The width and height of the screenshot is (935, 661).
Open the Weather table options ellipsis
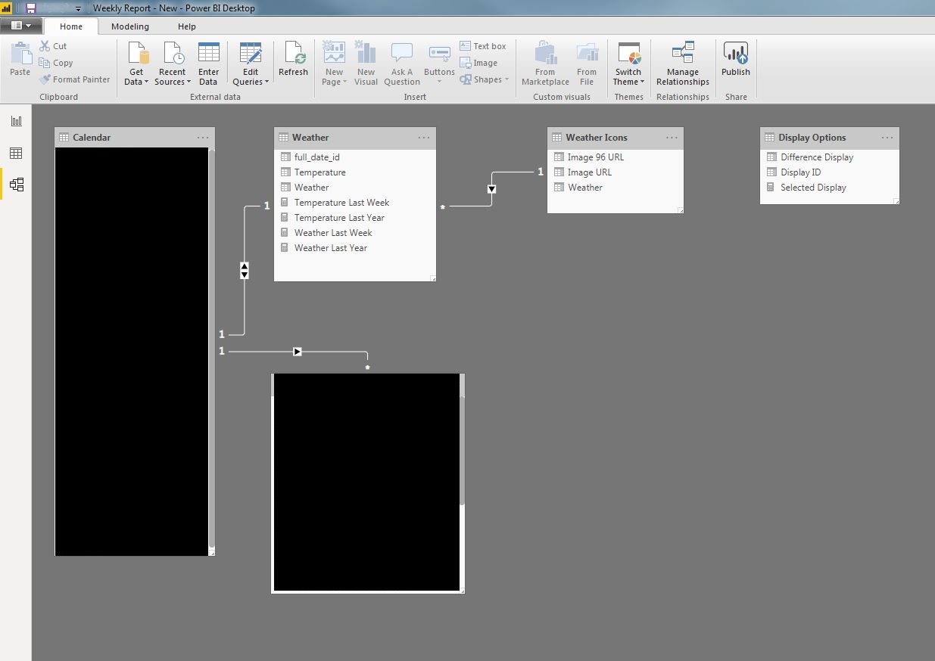tap(424, 138)
